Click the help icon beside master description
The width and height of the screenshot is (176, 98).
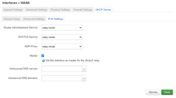44,61
